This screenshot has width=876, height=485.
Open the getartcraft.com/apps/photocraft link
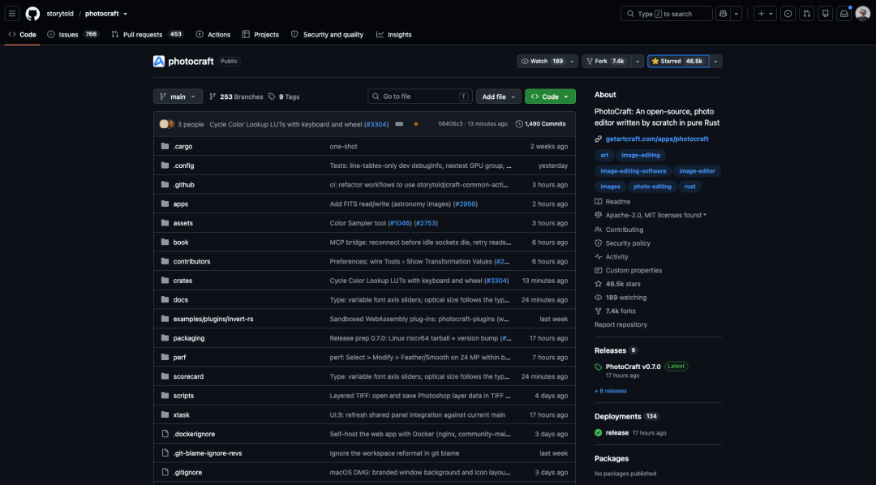pos(657,139)
